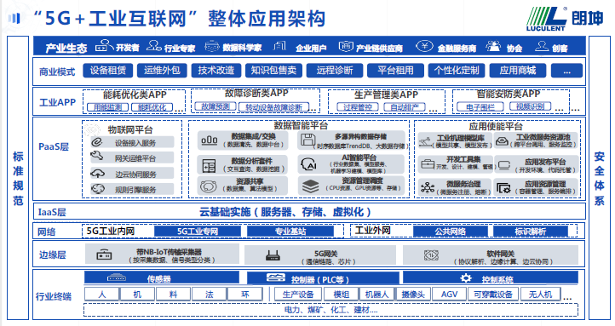
Task: Click the 资源管理调度 layers icon
Action: tap(310, 186)
